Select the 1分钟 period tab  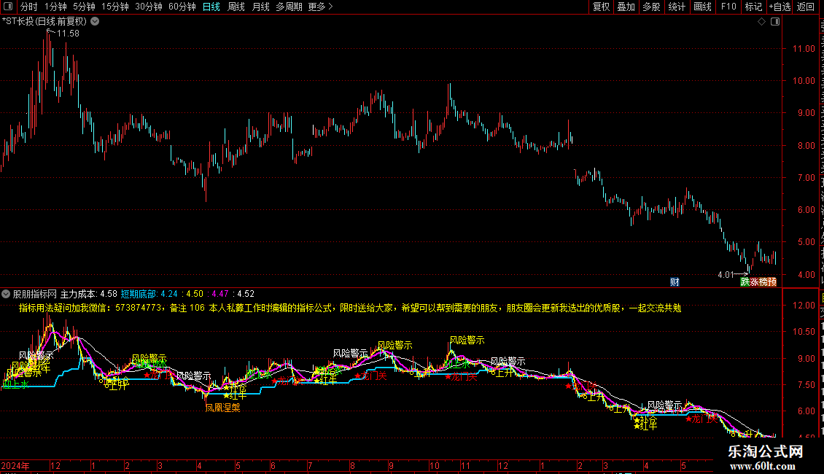(x=55, y=7)
